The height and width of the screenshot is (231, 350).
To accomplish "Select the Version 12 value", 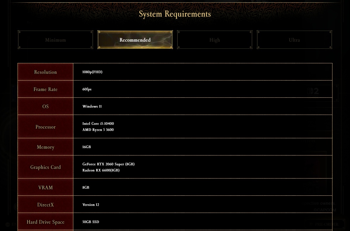I will [x=91, y=204].
